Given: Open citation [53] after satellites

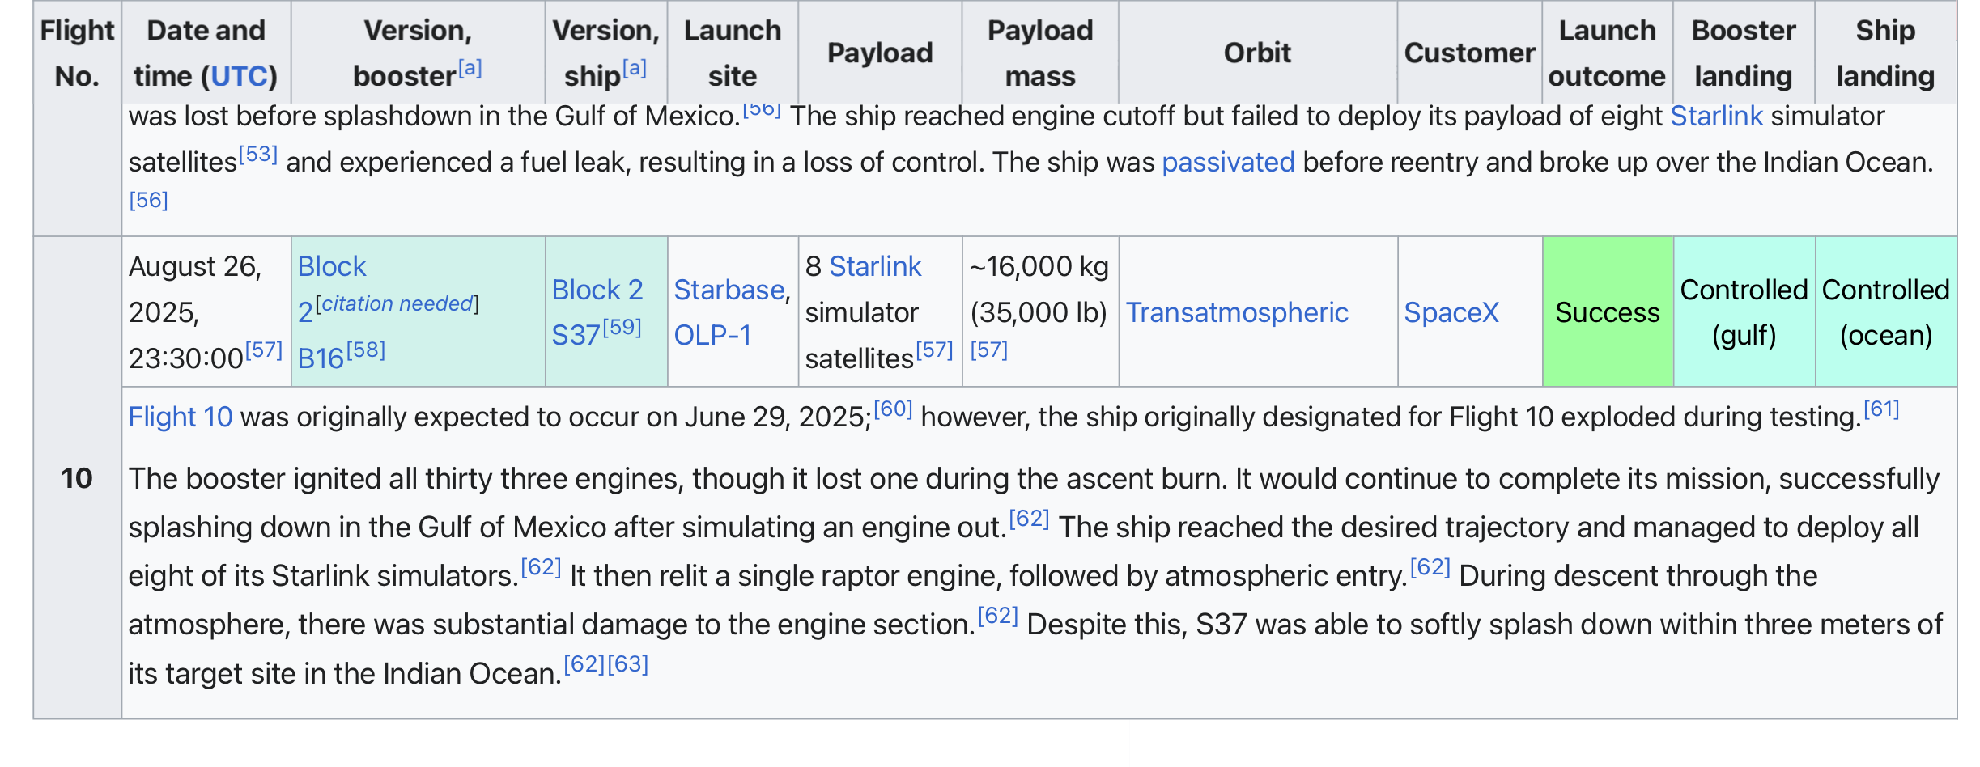Looking at the screenshot, I should coord(258,154).
